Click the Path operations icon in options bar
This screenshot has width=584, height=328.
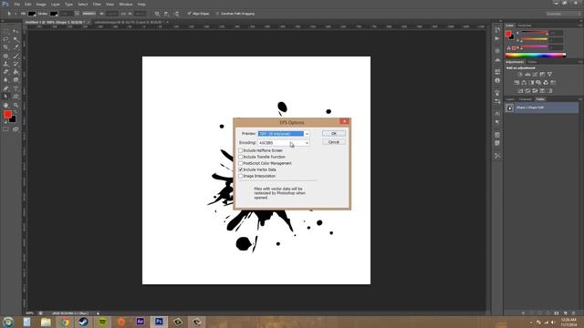157,14
